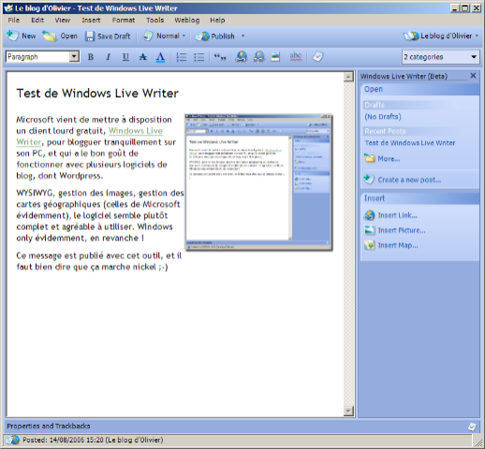
Task: Open the Normal view dropdown
Action: [164, 36]
